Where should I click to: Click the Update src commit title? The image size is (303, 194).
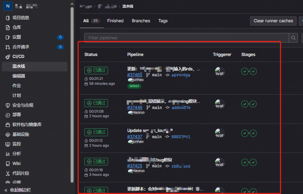150,131
